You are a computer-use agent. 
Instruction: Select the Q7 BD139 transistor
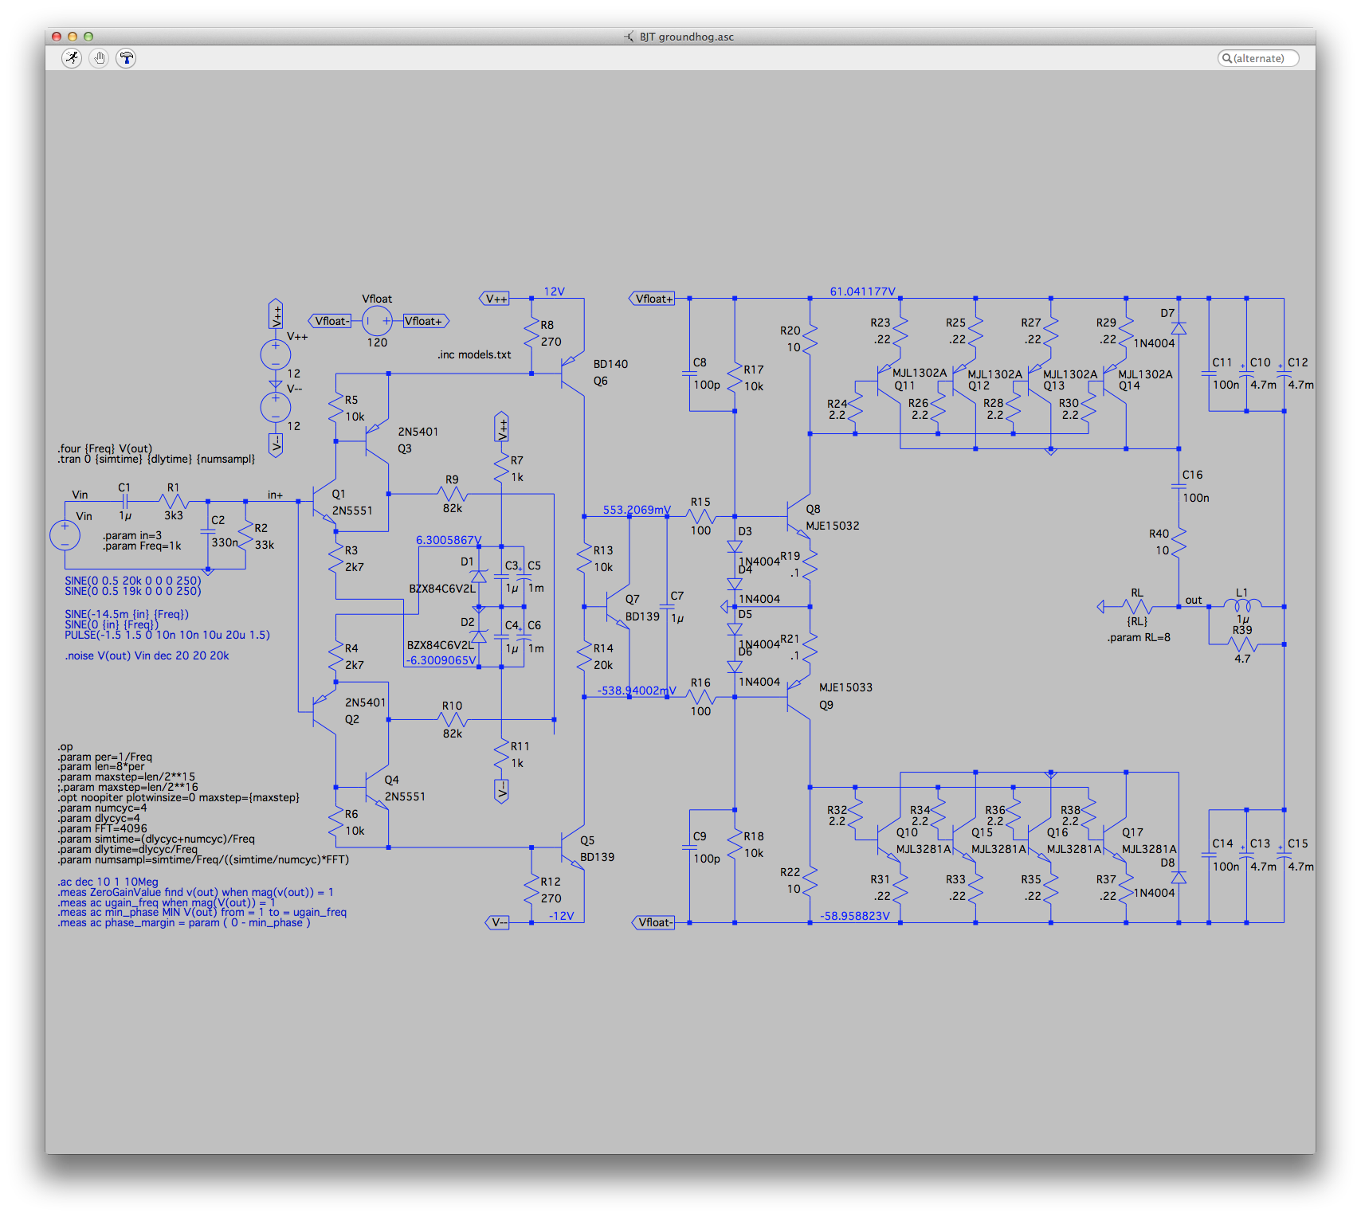tap(618, 607)
